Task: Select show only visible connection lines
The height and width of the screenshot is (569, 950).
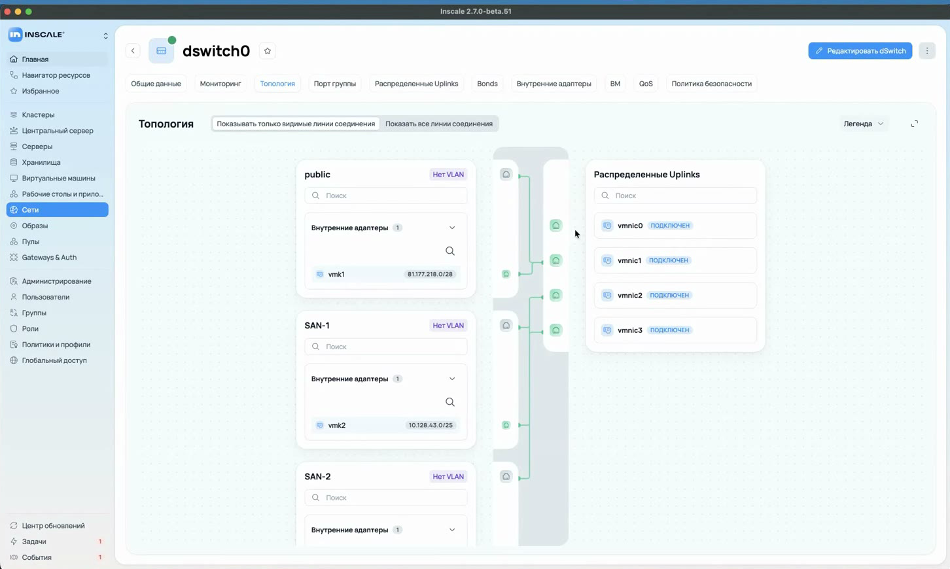Action: click(296, 124)
